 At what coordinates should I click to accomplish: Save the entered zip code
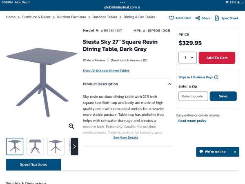(x=223, y=96)
